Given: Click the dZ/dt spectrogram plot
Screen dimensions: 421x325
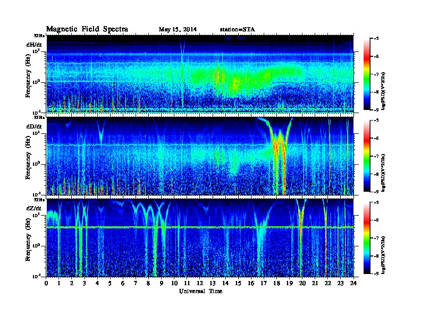Looking at the screenshot, I should coord(200,238).
